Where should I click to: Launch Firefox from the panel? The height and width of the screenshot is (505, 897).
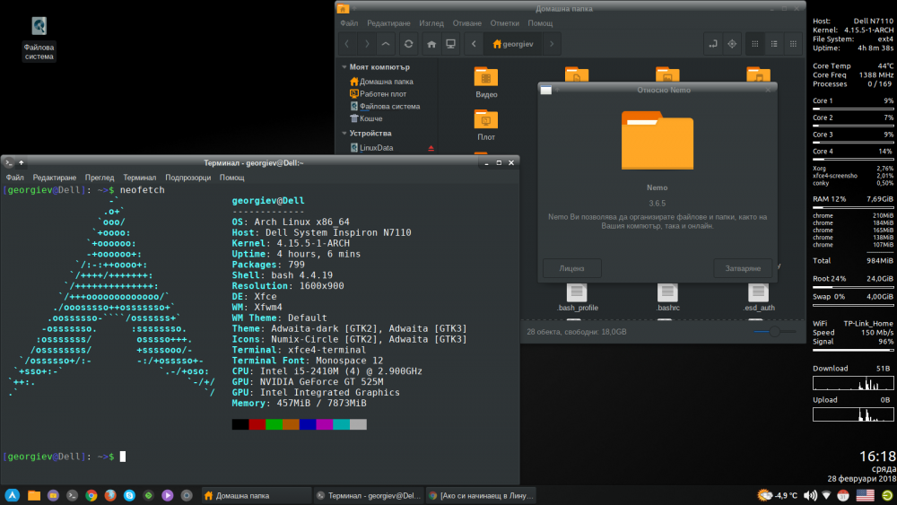click(110, 495)
